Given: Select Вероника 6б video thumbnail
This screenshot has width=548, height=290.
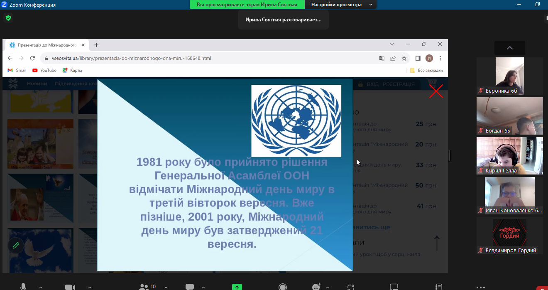Looking at the screenshot, I should tap(510, 76).
